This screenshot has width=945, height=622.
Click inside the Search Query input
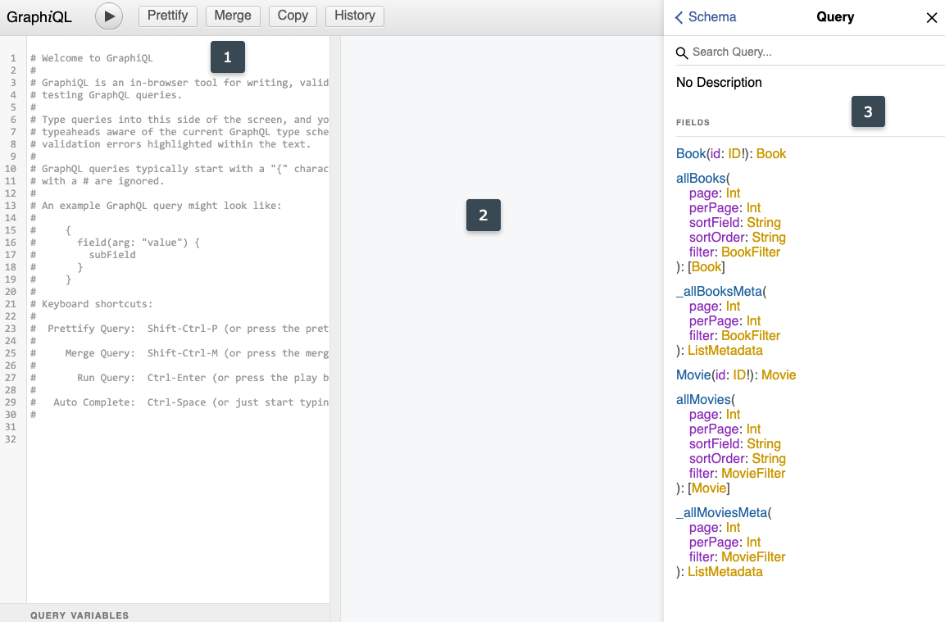[x=779, y=52]
